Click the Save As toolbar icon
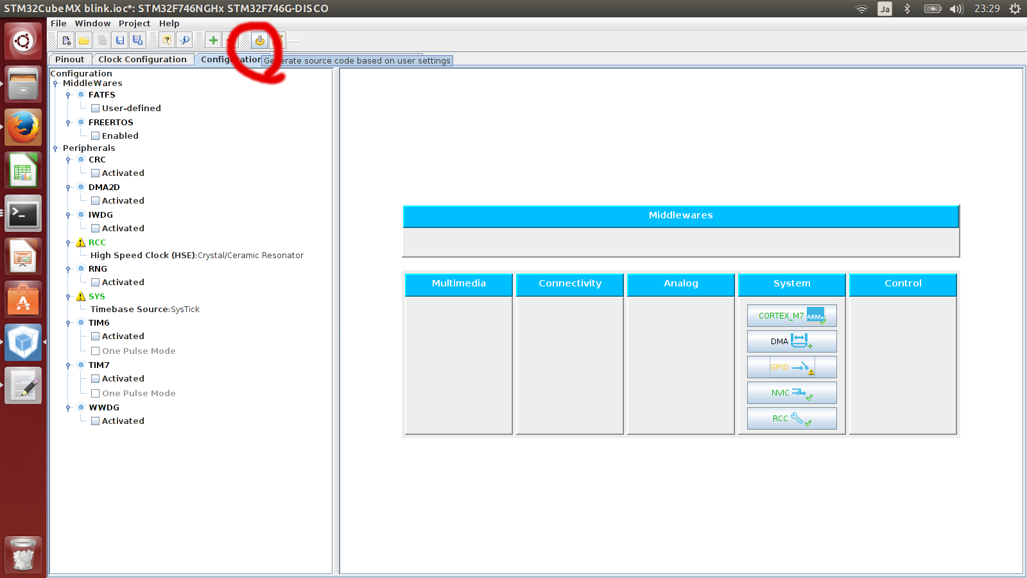 coord(137,40)
